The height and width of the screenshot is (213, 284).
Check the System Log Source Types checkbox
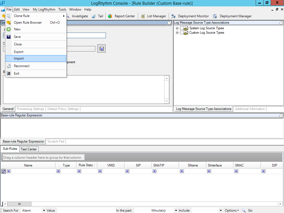coord(181,28)
